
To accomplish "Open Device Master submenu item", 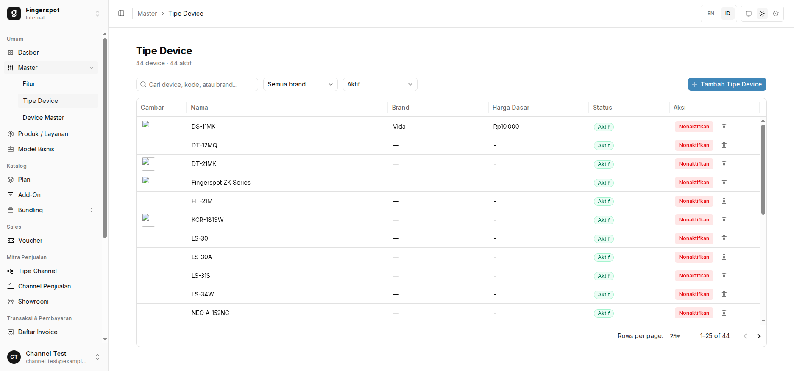I will coord(58,118).
